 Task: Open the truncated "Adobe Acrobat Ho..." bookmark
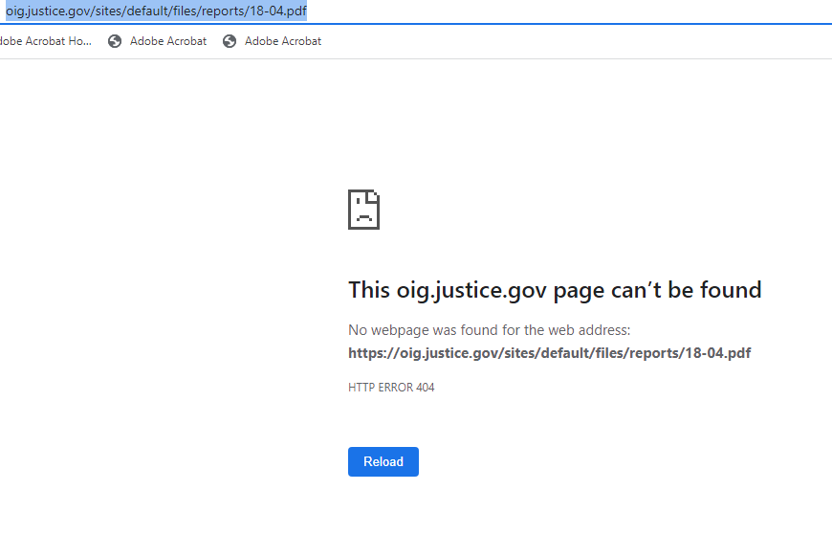click(x=45, y=41)
